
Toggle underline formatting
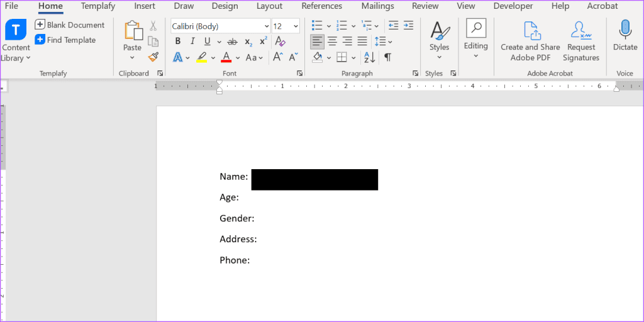pyautogui.click(x=208, y=42)
